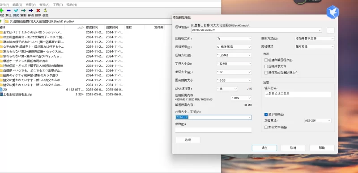Click the size value 3 324 of the zip file

coord(80,94)
